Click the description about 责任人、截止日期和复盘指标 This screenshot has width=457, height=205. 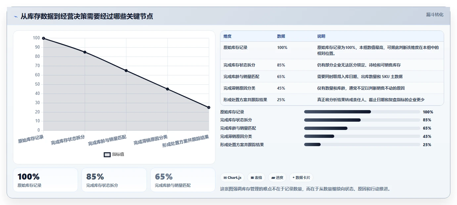click(x=371, y=100)
